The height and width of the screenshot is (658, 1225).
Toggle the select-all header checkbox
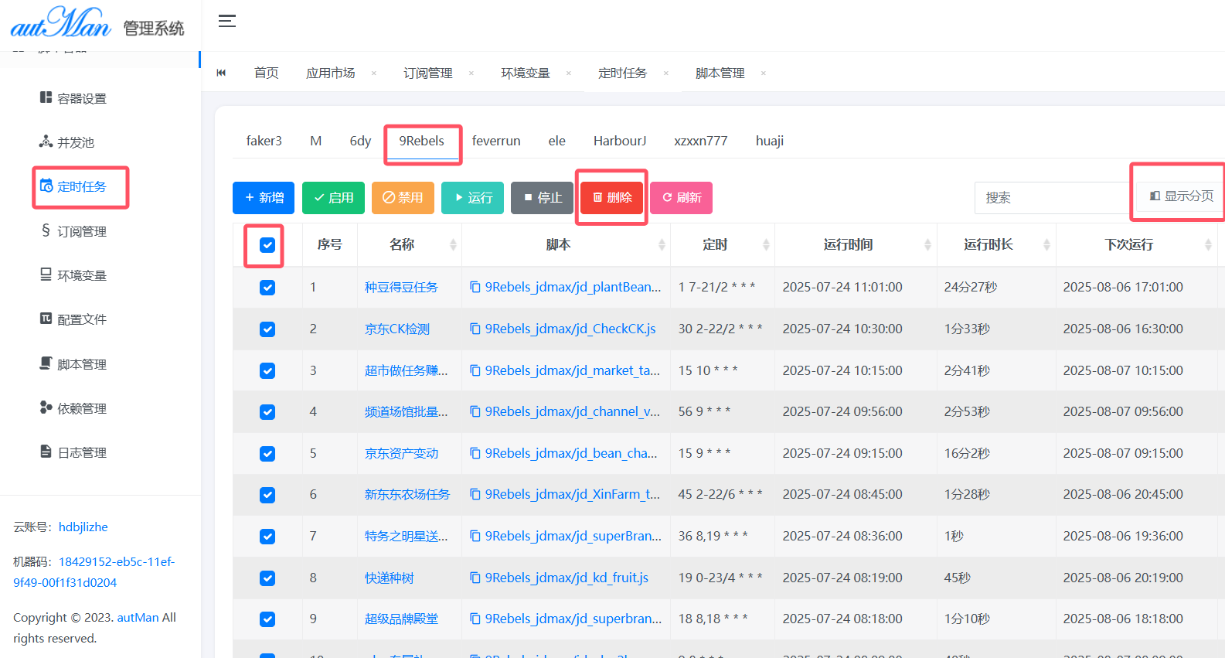267,245
